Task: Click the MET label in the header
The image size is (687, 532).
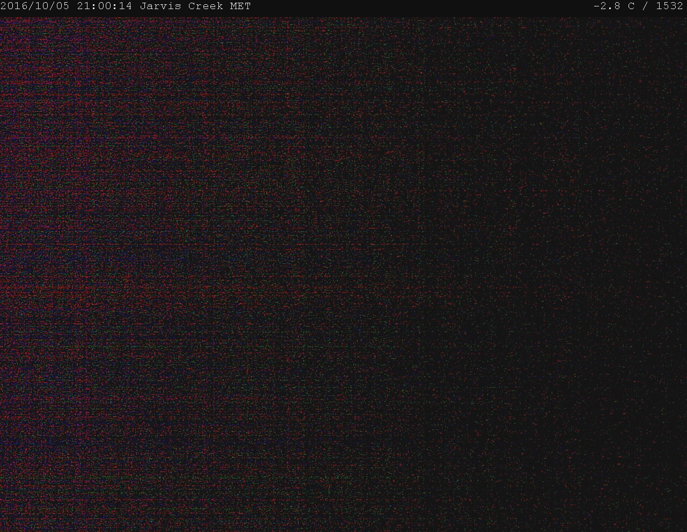Action: coord(241,6)
